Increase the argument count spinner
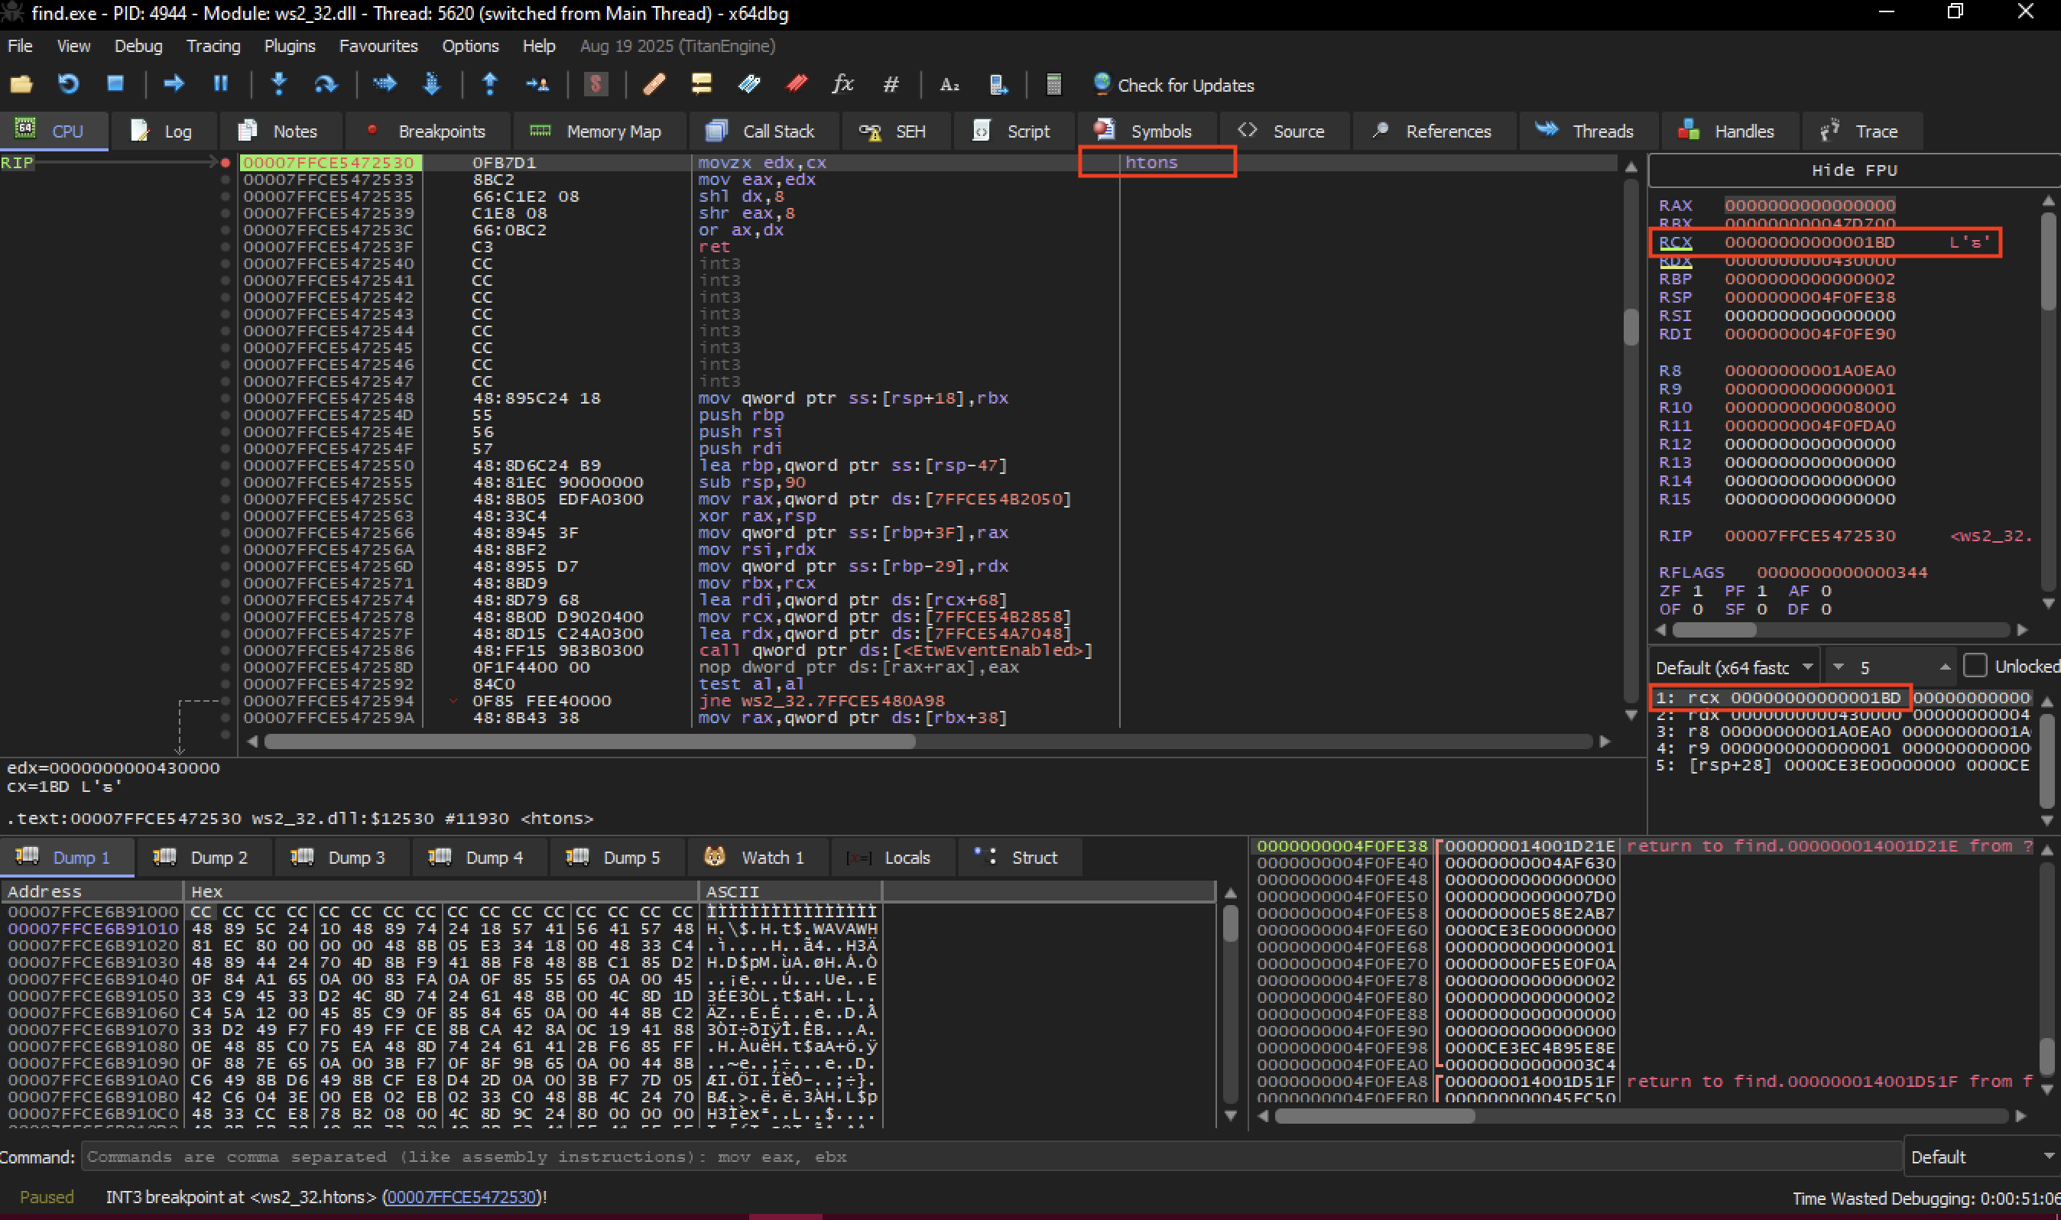Viewport: 2061px width, 1220px height. click(1944, 667)
